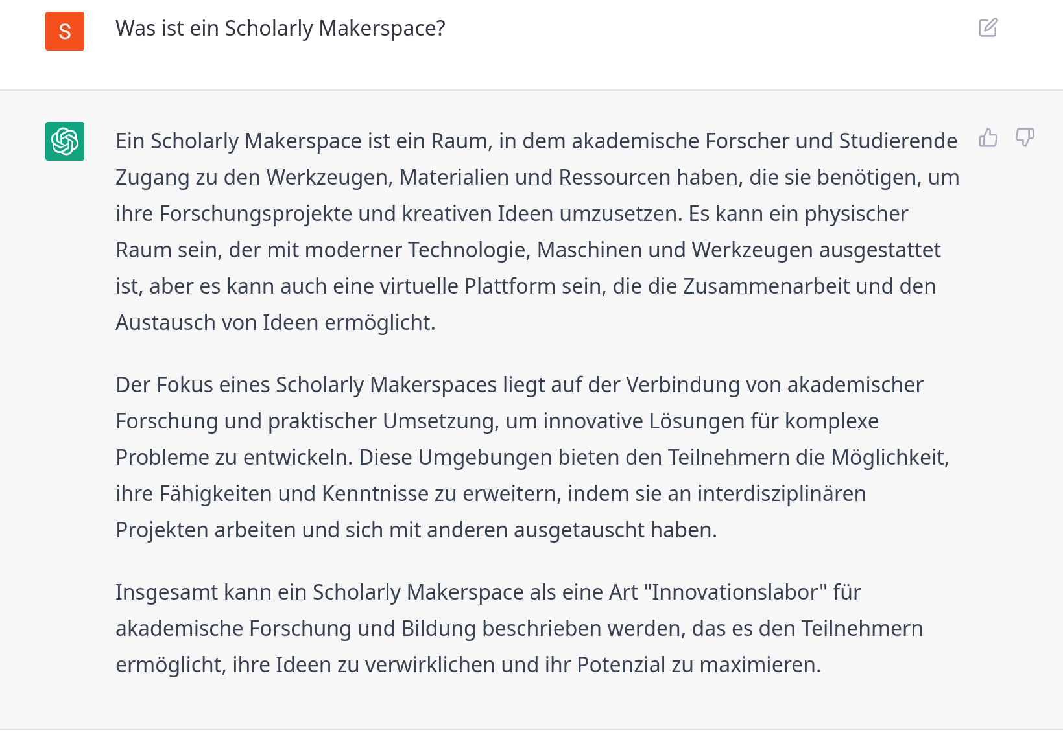Click the word 'Innovationslabor' in the response
This screenshot has height=748, width=1063.
(x=735, y=592)
